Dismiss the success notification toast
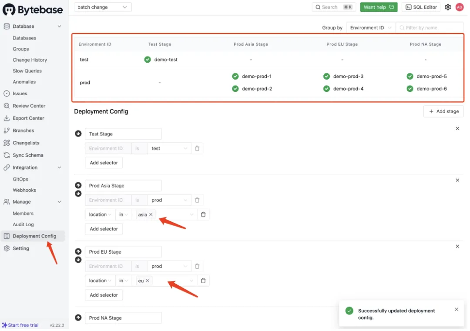 tap(456, 309)
